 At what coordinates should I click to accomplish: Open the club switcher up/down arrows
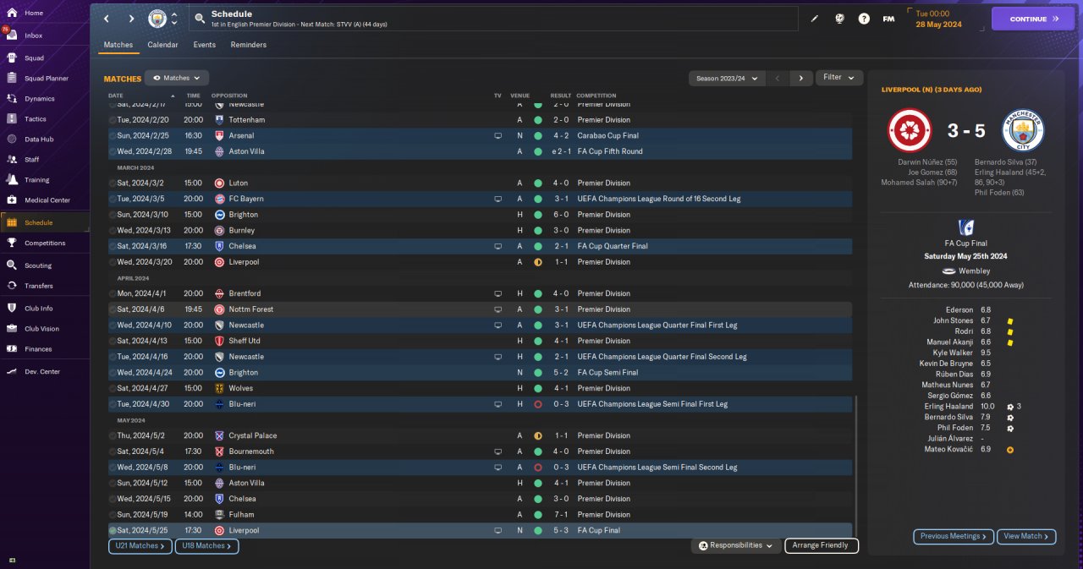174,19
